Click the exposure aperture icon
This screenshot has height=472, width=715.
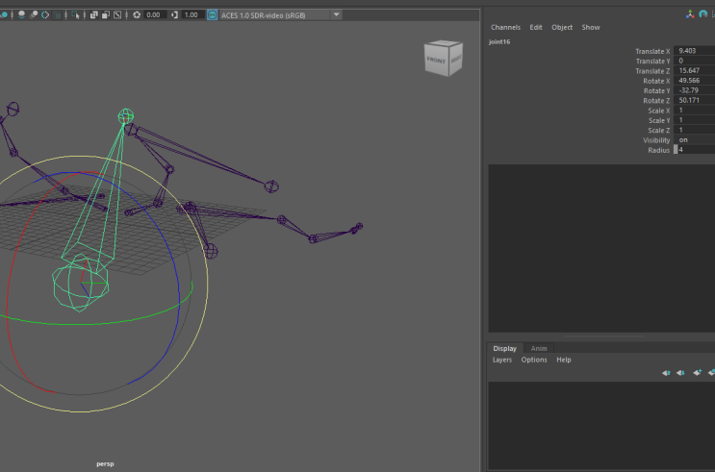[x=137, y=15]
